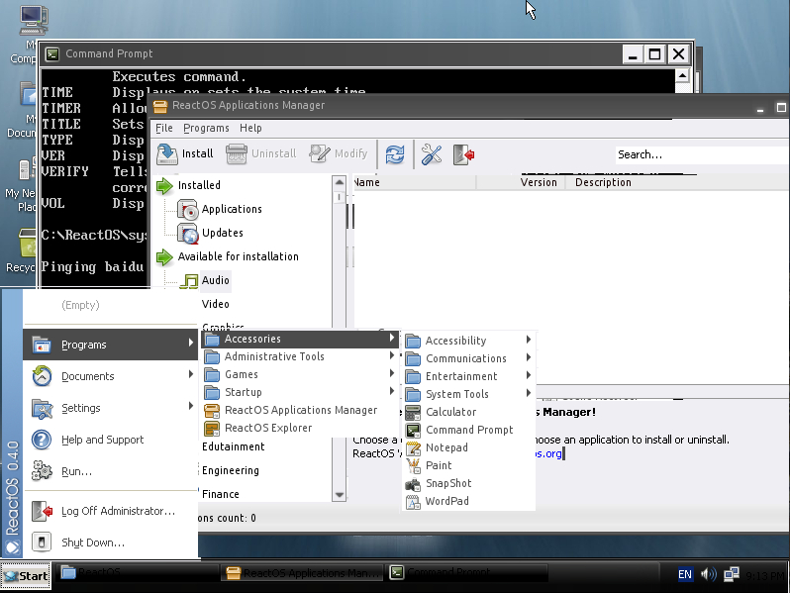The width and height of the screenshot is (790, 593).
Task: Click the Refresh icon in Applications Manager toolbar
Action: tap(395, 154)
